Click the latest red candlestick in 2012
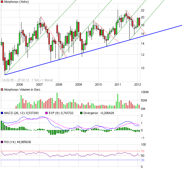This screenshot has width=182, height=169. coord(139,21)
